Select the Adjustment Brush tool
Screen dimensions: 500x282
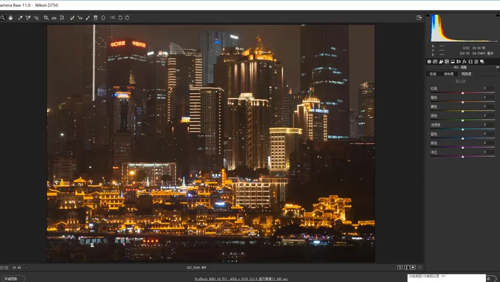pos(87,18)
